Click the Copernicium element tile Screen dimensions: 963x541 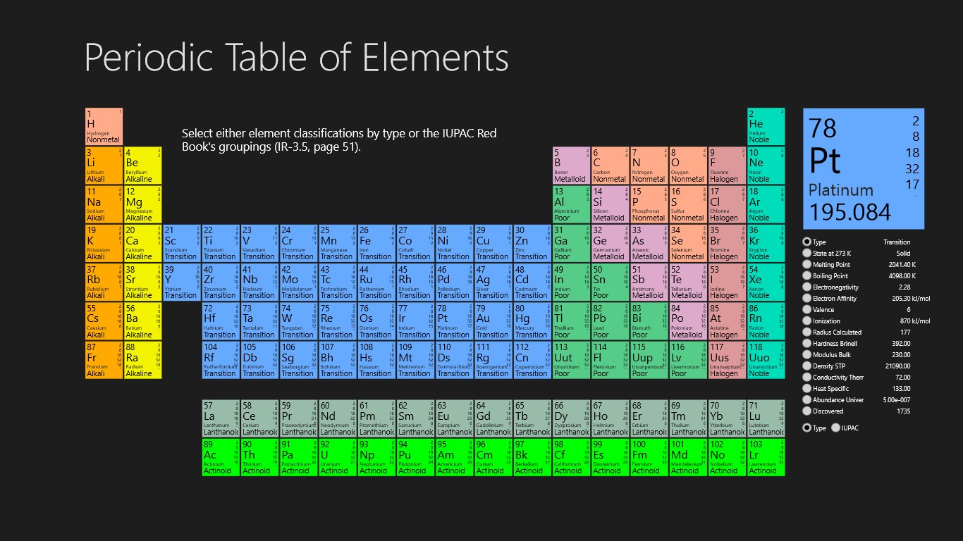tap(532, 360)
